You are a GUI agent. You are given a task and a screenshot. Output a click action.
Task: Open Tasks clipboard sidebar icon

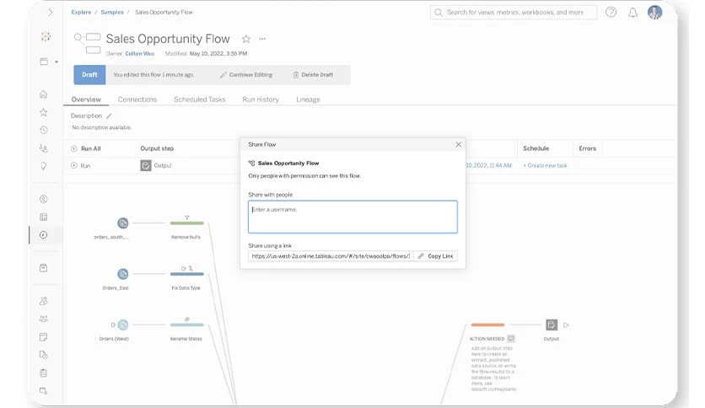pos(44,373)
